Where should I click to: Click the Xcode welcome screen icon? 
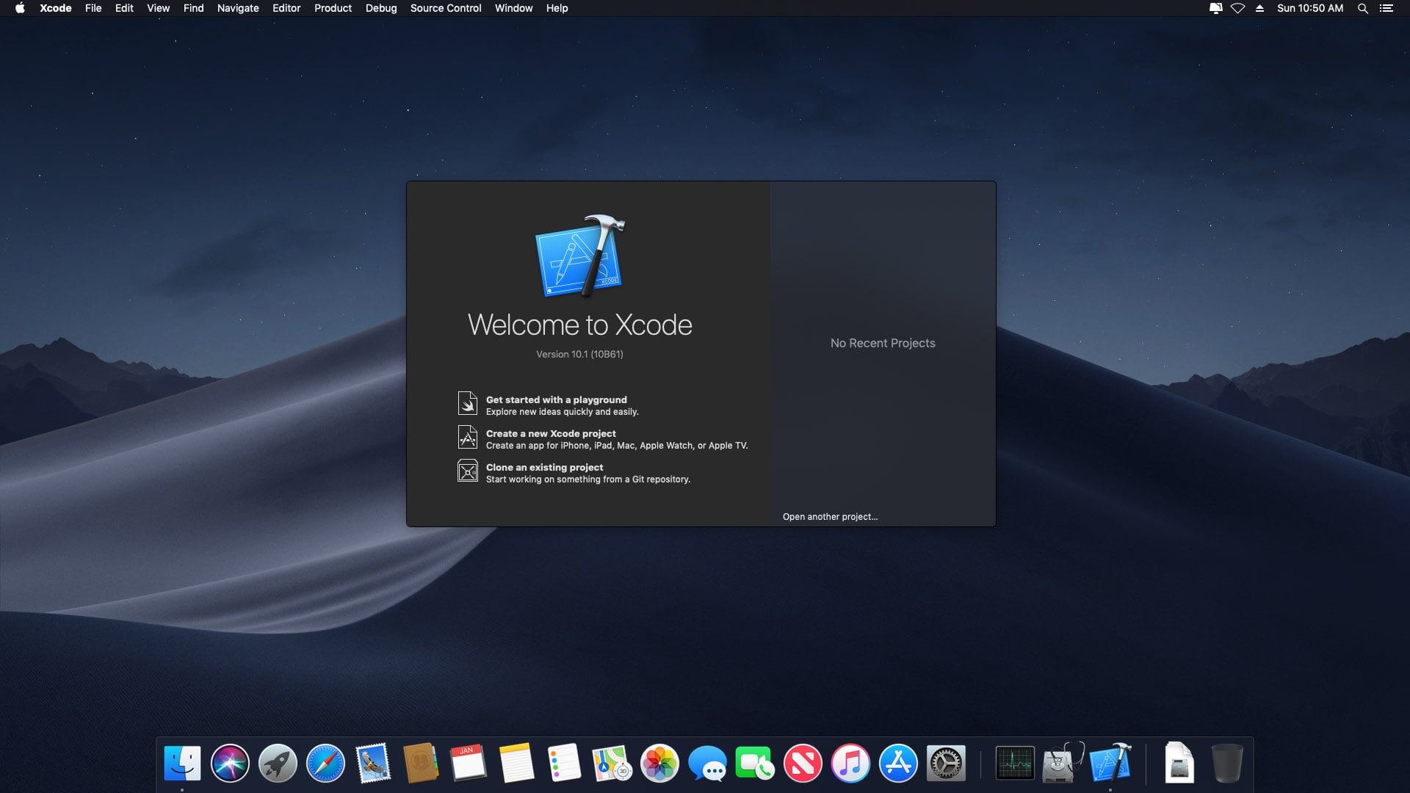tap(579, 255)
